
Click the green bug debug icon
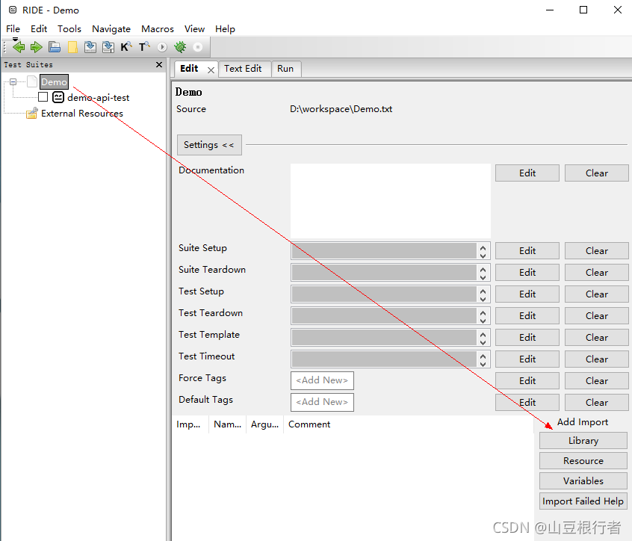pyautogui.click(x=180, y=47)
